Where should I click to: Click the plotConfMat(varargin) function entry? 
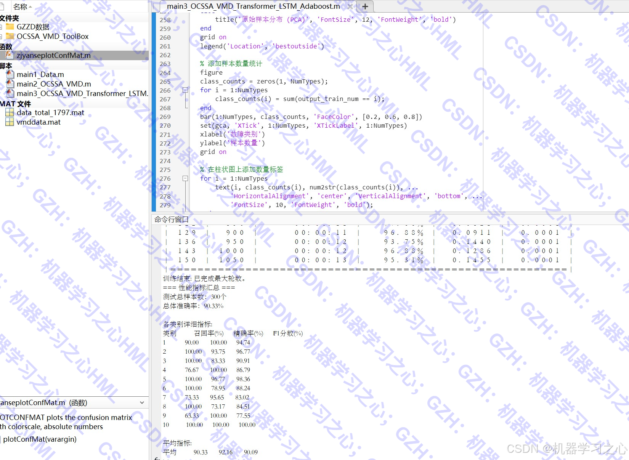point(40,439)
